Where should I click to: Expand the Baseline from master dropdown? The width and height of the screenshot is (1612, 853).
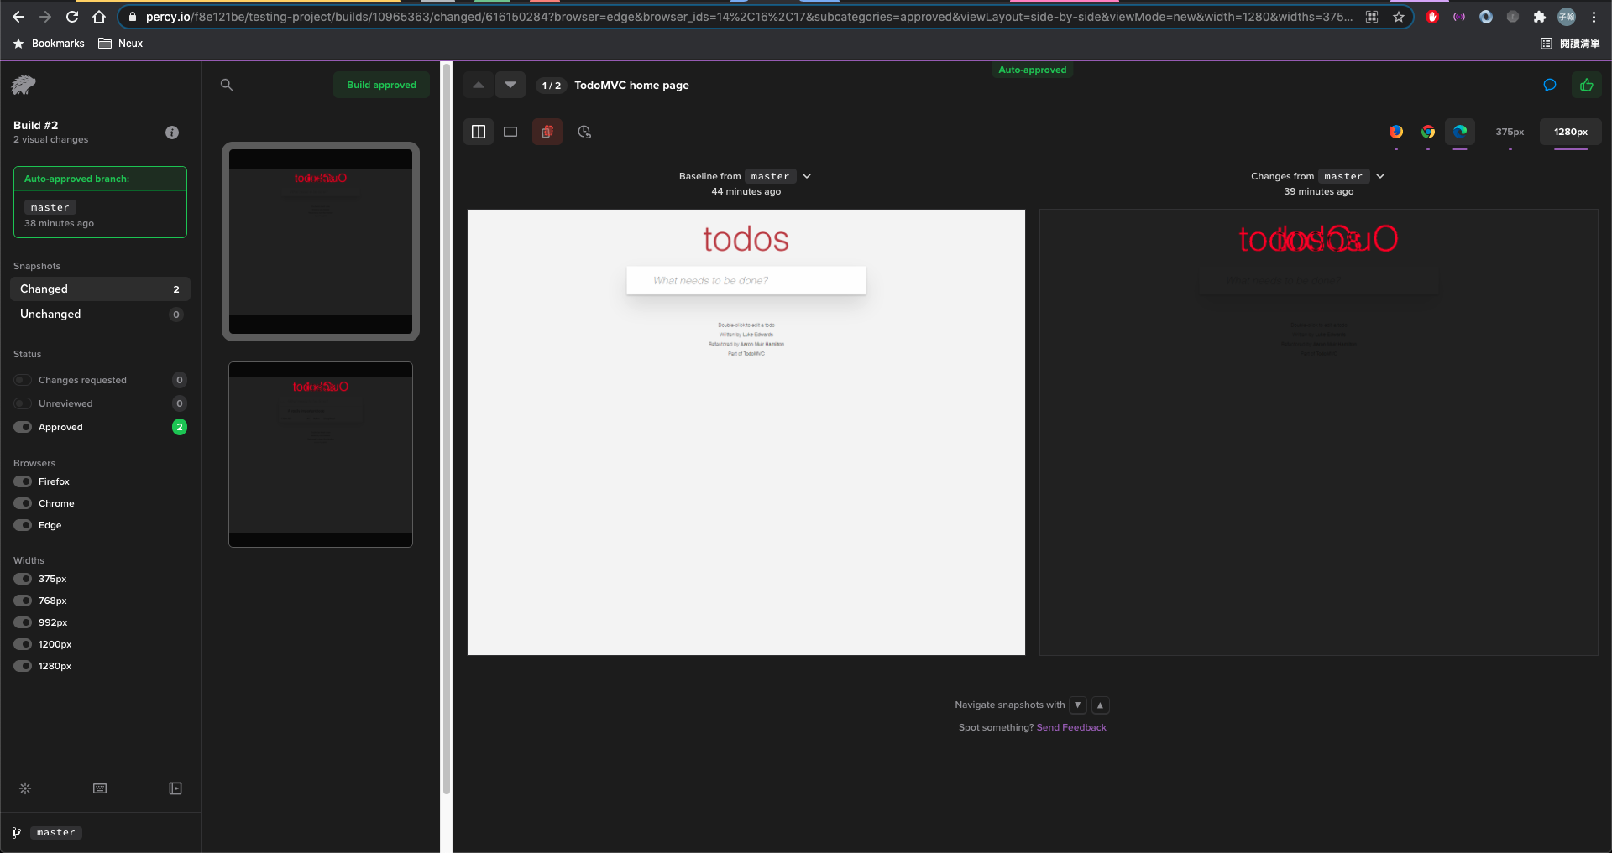(x=807, y=176)
